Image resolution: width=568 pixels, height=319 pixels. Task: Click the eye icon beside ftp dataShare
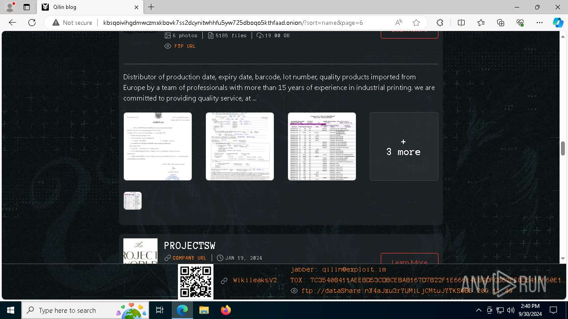(x=294, y=291)
